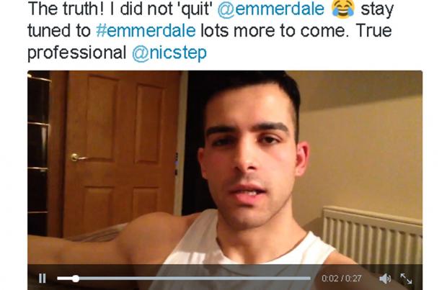The image size is (447, 290).
Task: Open the @emmerdale profile mention
Action: [271, 9]
